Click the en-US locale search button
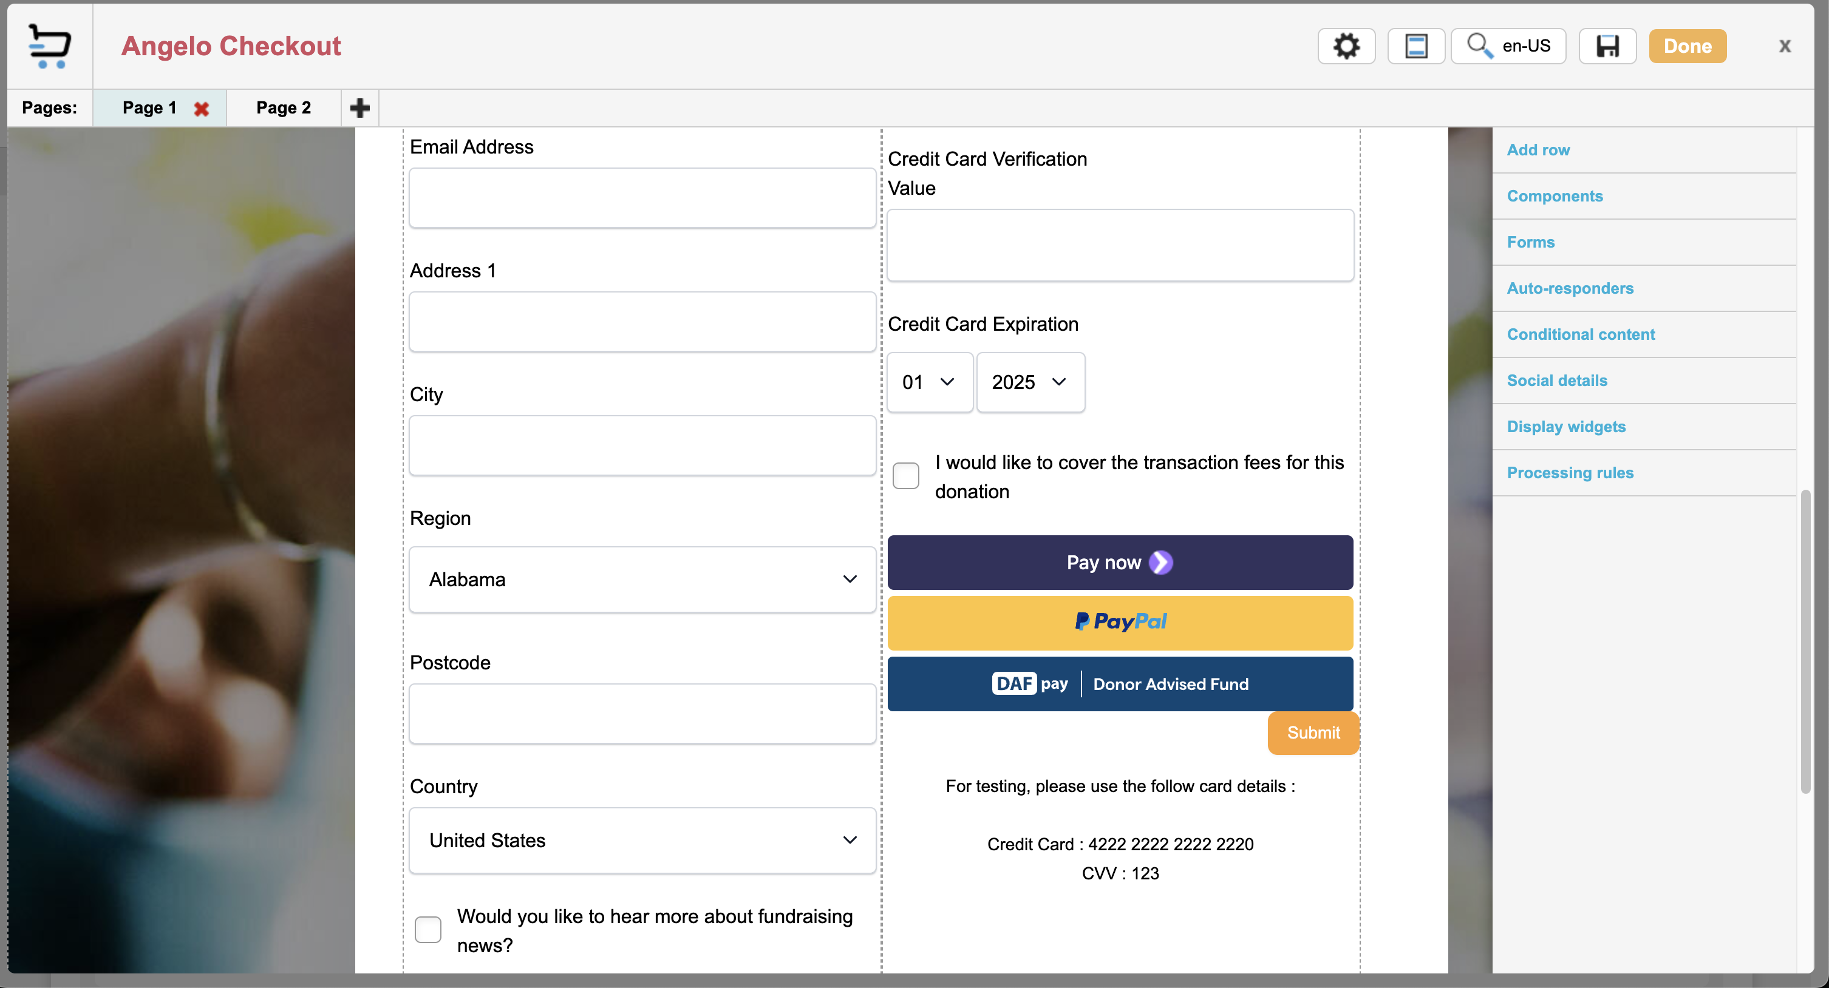 (x=1508, y=46)
